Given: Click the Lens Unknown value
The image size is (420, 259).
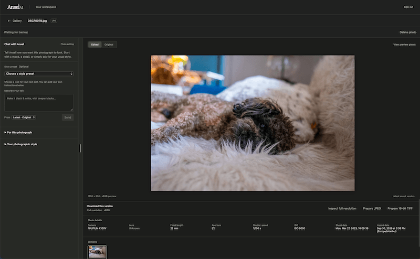Looking at the screenshot, I should coord(134,229).
